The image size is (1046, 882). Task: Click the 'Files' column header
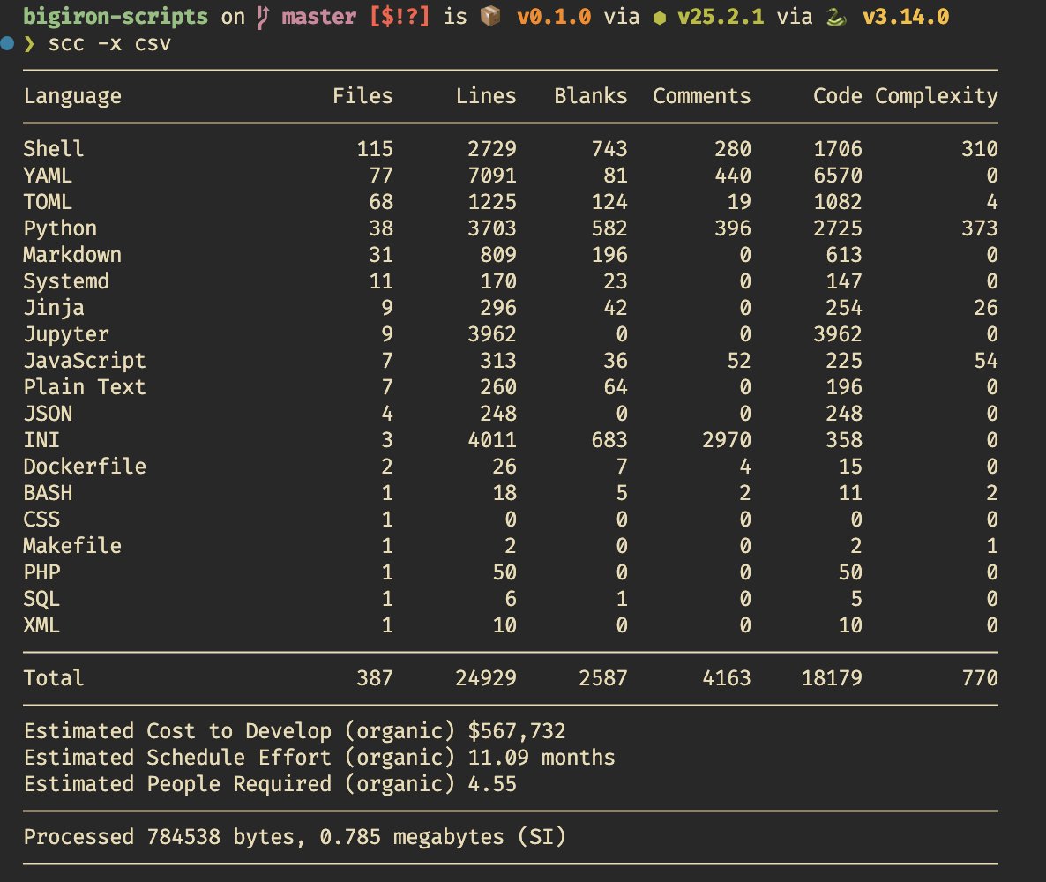(362, 95)
